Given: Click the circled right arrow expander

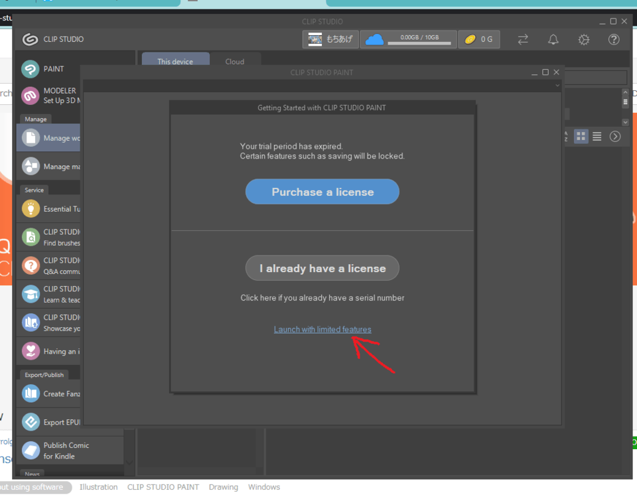Looking at the screenshot, I should 615,137.
